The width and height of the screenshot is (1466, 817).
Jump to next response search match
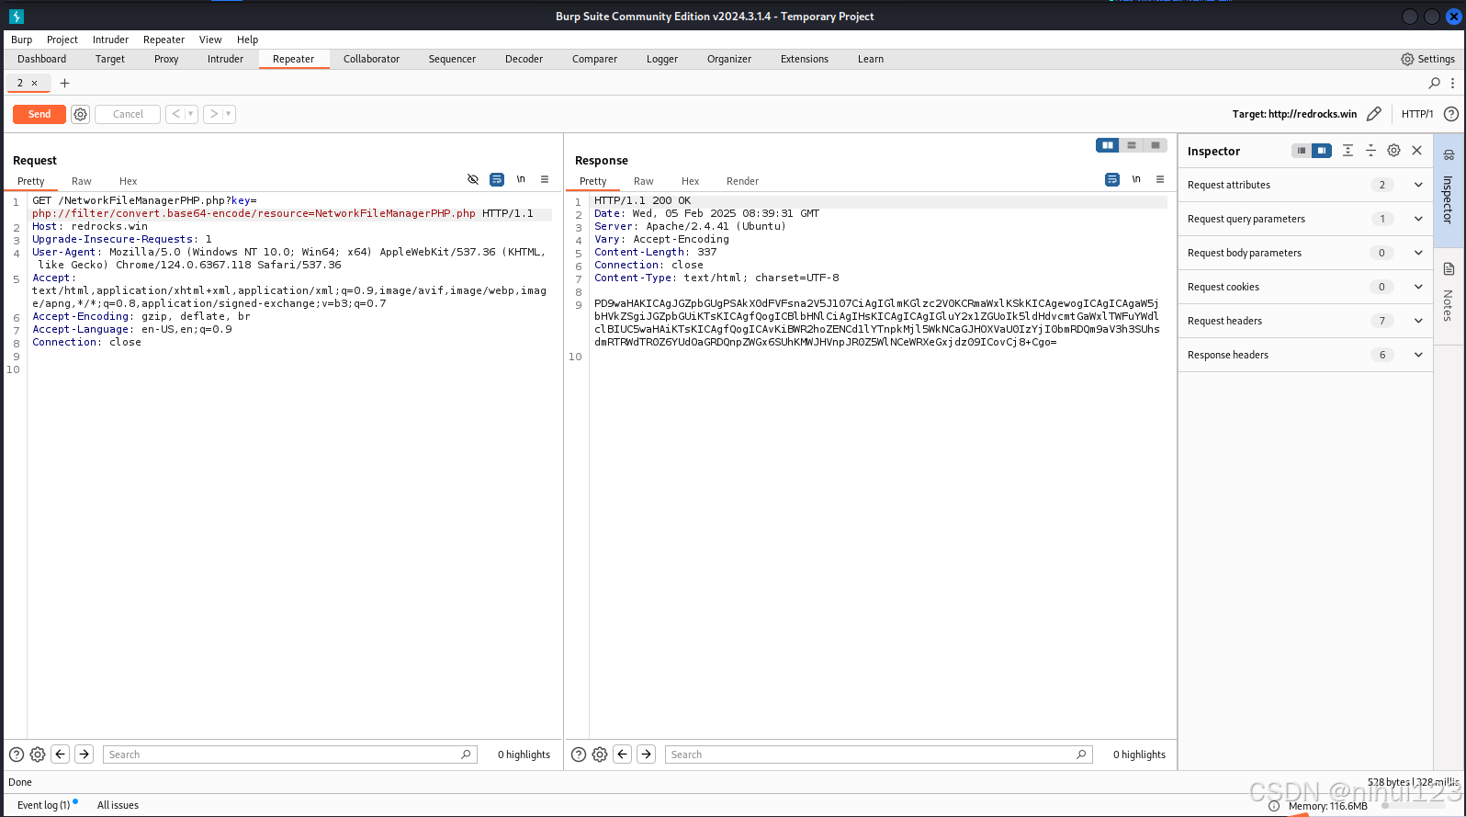pyautogui.click(x=647, y=755)
